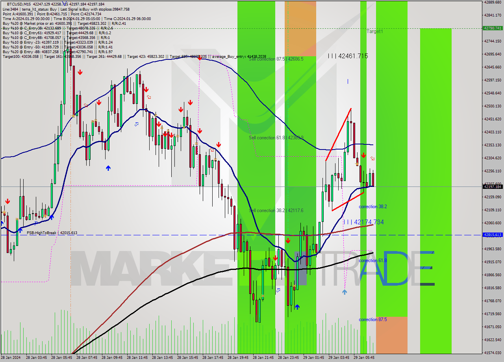Click the '29 Jan 05:45' time label
Screen dimensions: 504x362
click(x=364, y=358)
